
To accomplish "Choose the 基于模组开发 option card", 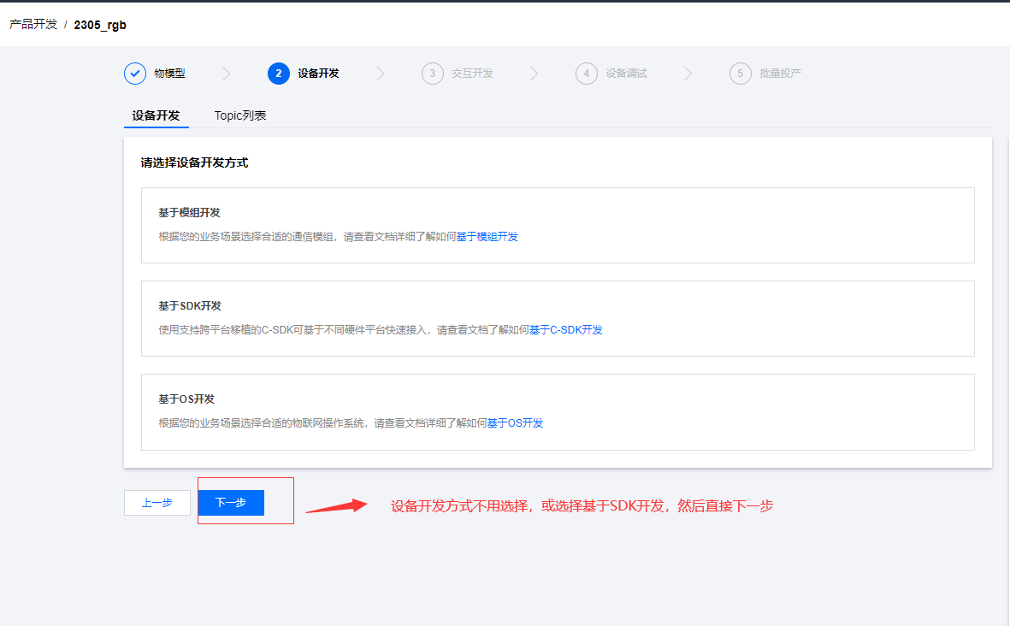I will (x=558, y=225).
